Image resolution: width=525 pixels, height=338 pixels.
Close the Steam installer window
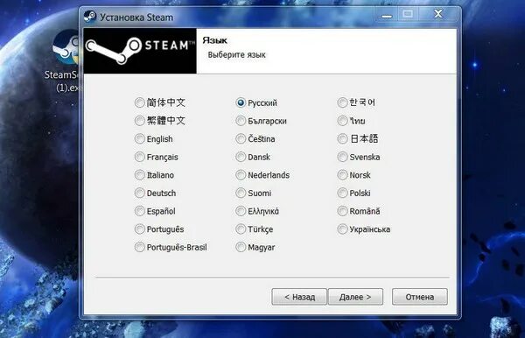(x=438, y=14)
